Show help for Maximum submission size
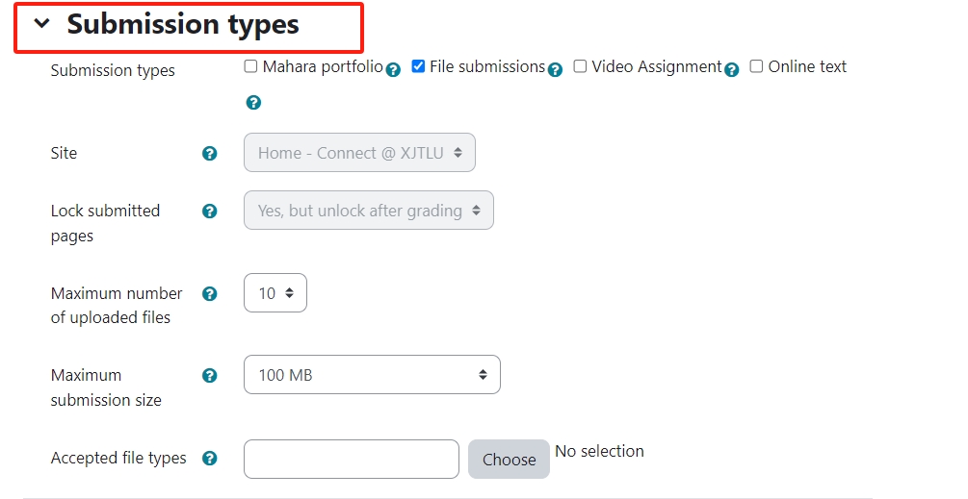Image resolution: width=968 pixels, height=499 pixels. tap(210, 375)
